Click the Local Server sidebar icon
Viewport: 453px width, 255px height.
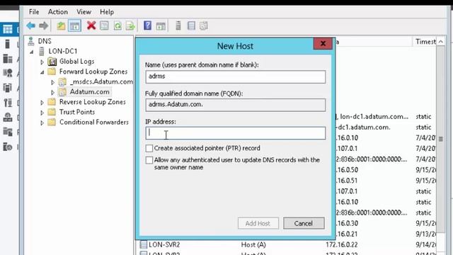pos(8,44)
